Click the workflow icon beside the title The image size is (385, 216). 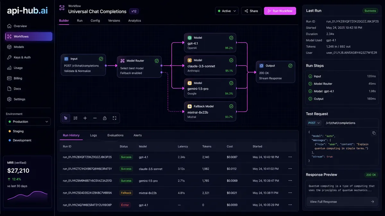pos(62,8)
